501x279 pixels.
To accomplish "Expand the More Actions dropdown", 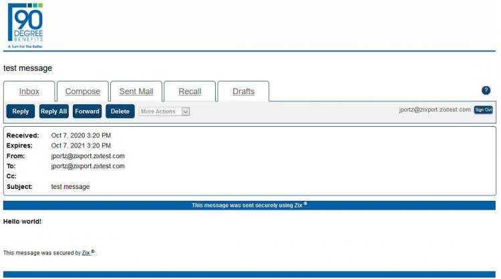I will (164, 111).
